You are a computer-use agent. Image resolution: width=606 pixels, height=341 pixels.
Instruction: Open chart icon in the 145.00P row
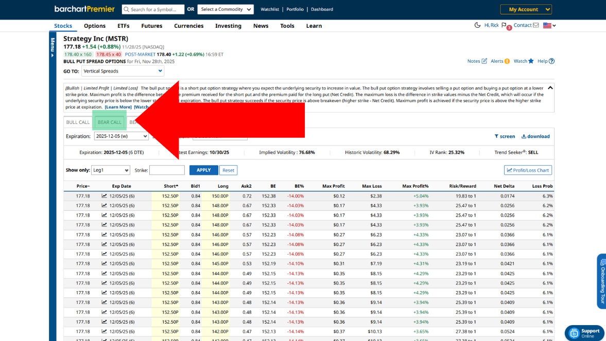[104, 263]
